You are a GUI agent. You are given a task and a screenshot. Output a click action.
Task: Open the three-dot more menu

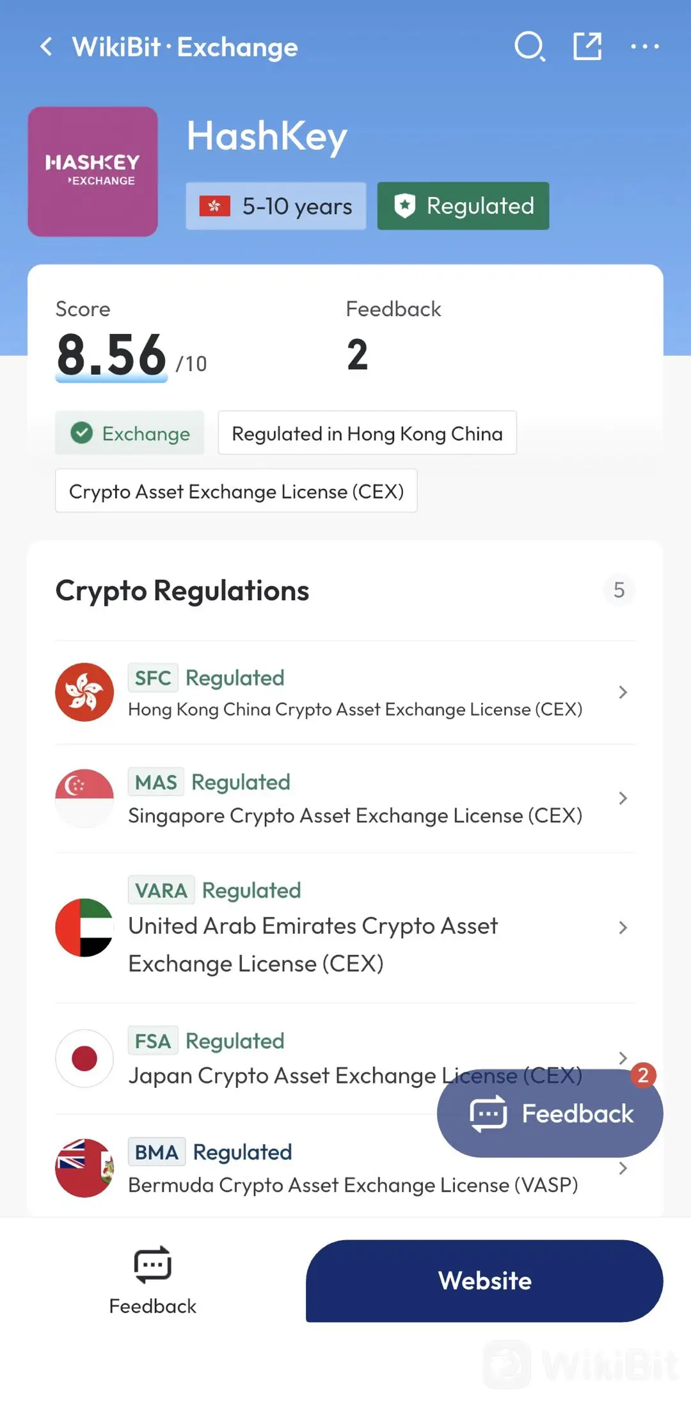pos(645,47)
